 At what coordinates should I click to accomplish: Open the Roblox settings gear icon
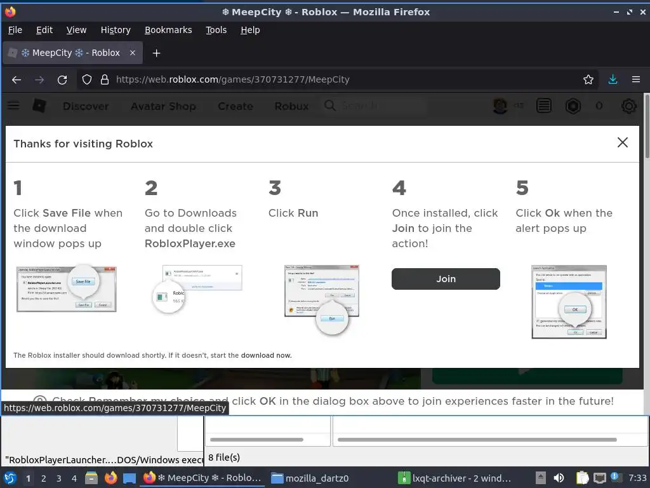(x=629, y=106)
